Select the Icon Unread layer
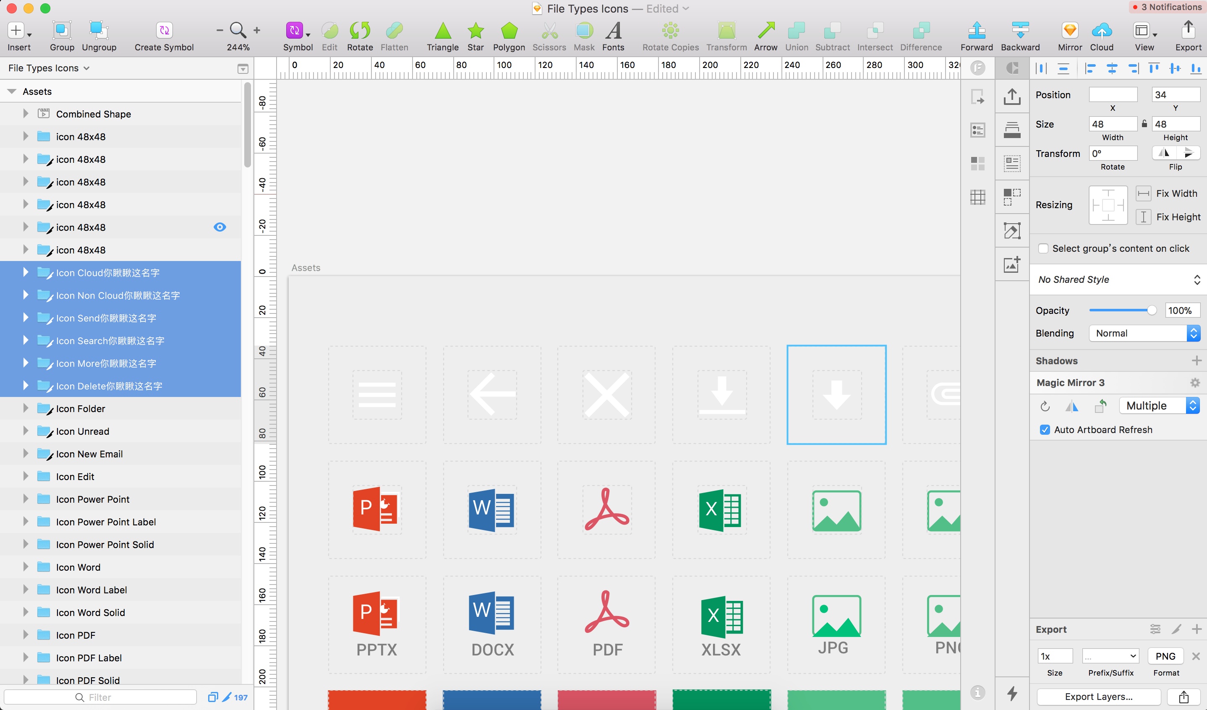This screenshot has height=710, width=1207. (x=120, y=431)
